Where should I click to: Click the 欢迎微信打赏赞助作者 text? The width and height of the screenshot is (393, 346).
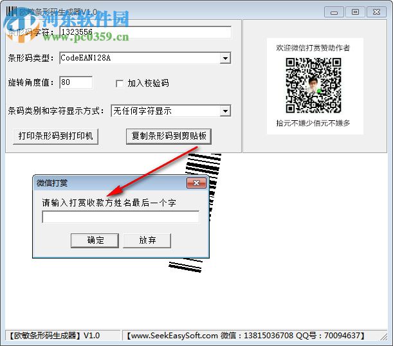(313, 48)
